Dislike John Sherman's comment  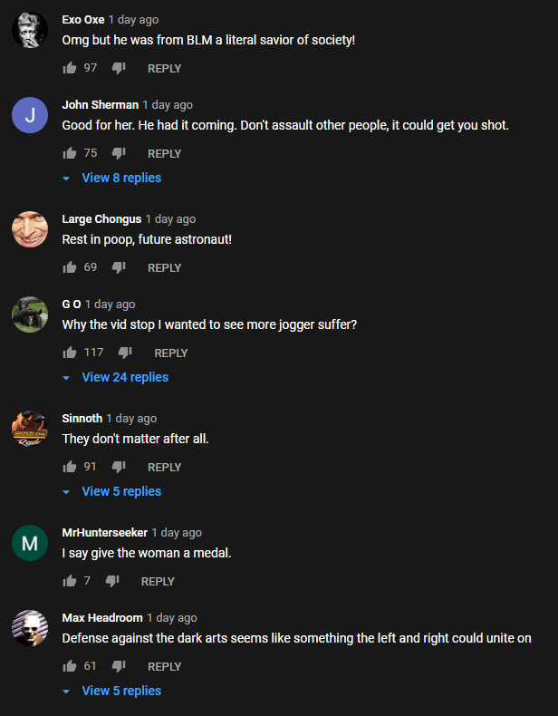[x=119, y=153]
